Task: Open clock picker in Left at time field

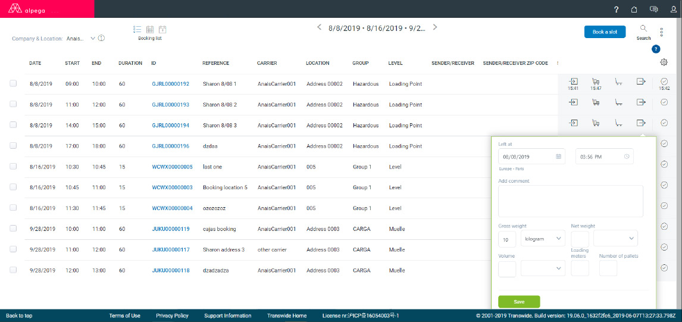Action: click(626, 156)
